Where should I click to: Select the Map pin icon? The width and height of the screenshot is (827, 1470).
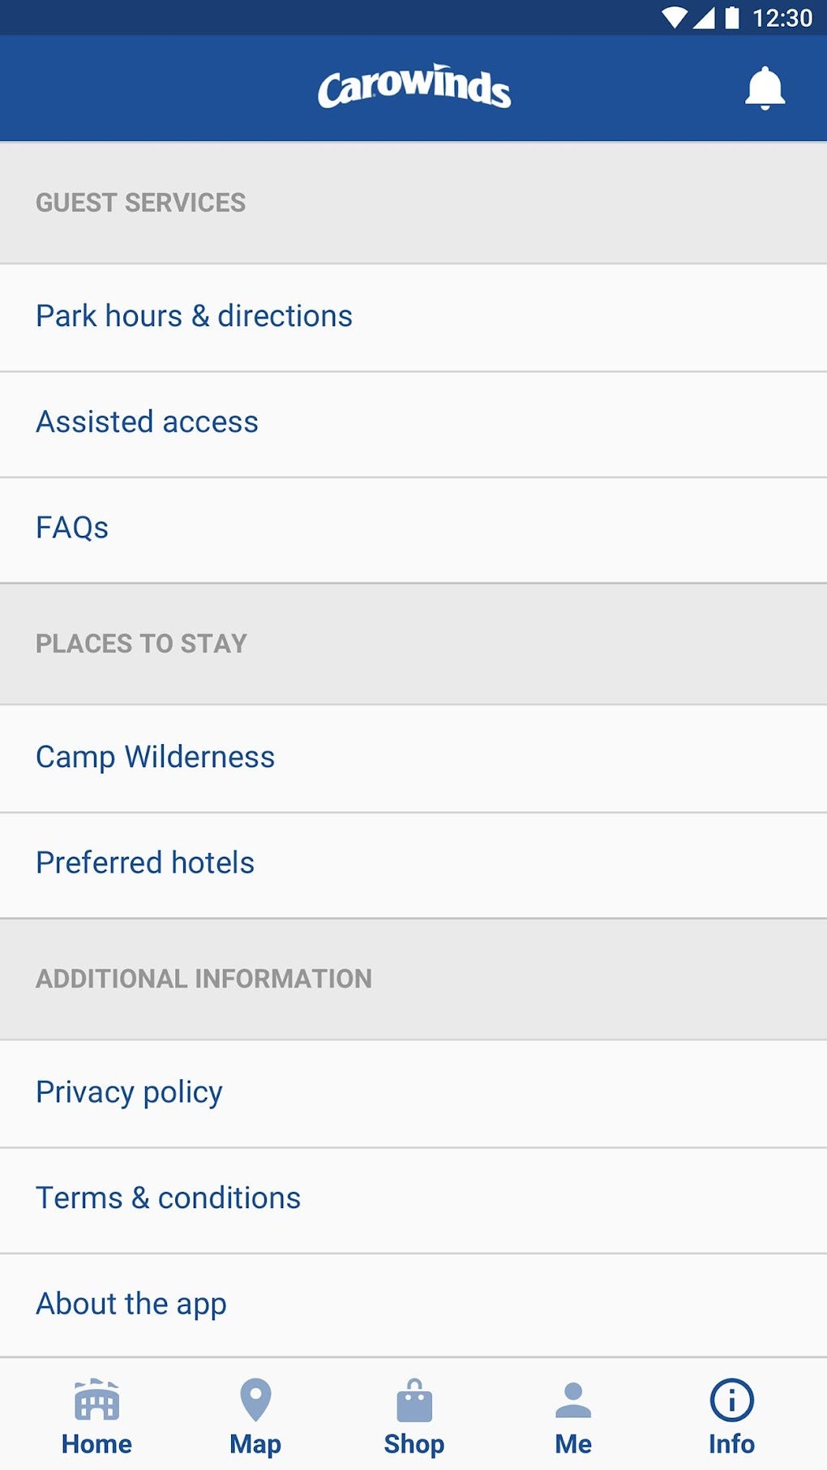(x=255, y=1400)
